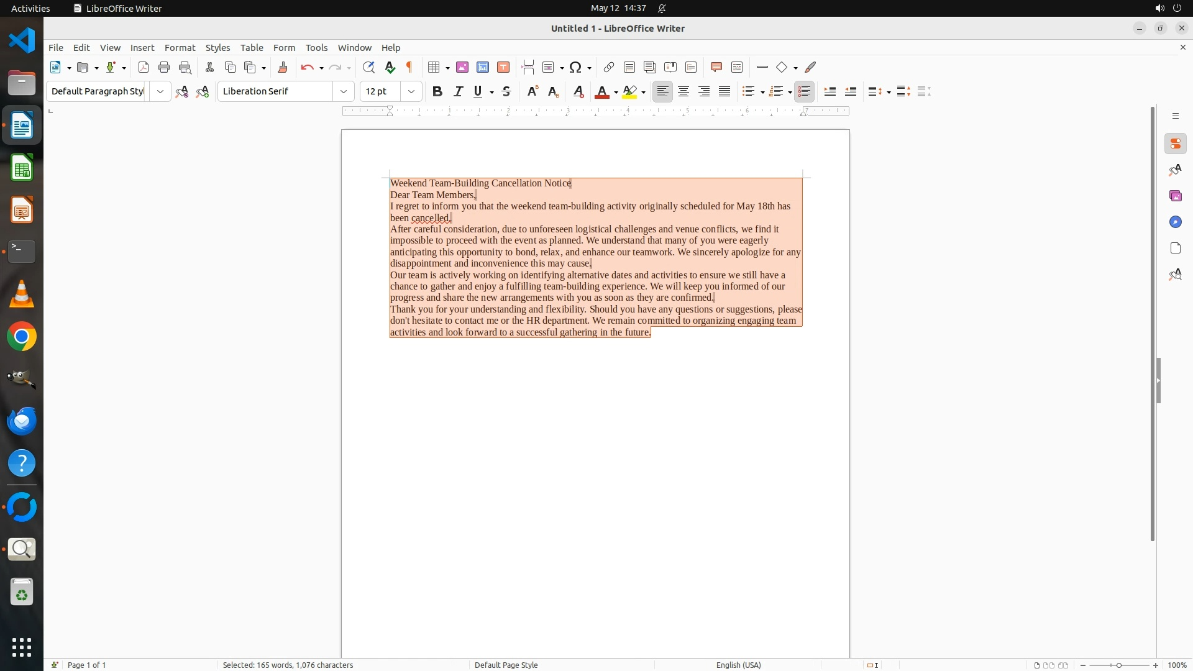Click the Clone Formatting paintbrush icon
The width and height of the screenshot is (1193, 671).
pyautogui.click(x=283, y=67)
